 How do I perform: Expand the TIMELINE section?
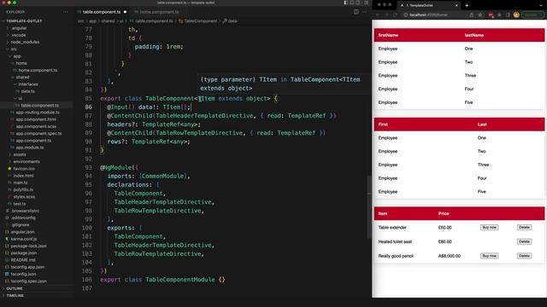pyautogui.click(x=15, y=296)
